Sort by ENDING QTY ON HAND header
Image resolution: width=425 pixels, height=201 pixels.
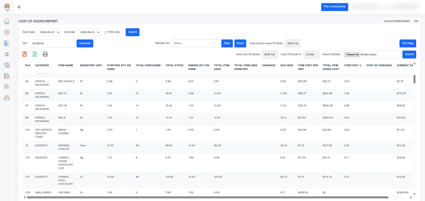tap(199, 67)
